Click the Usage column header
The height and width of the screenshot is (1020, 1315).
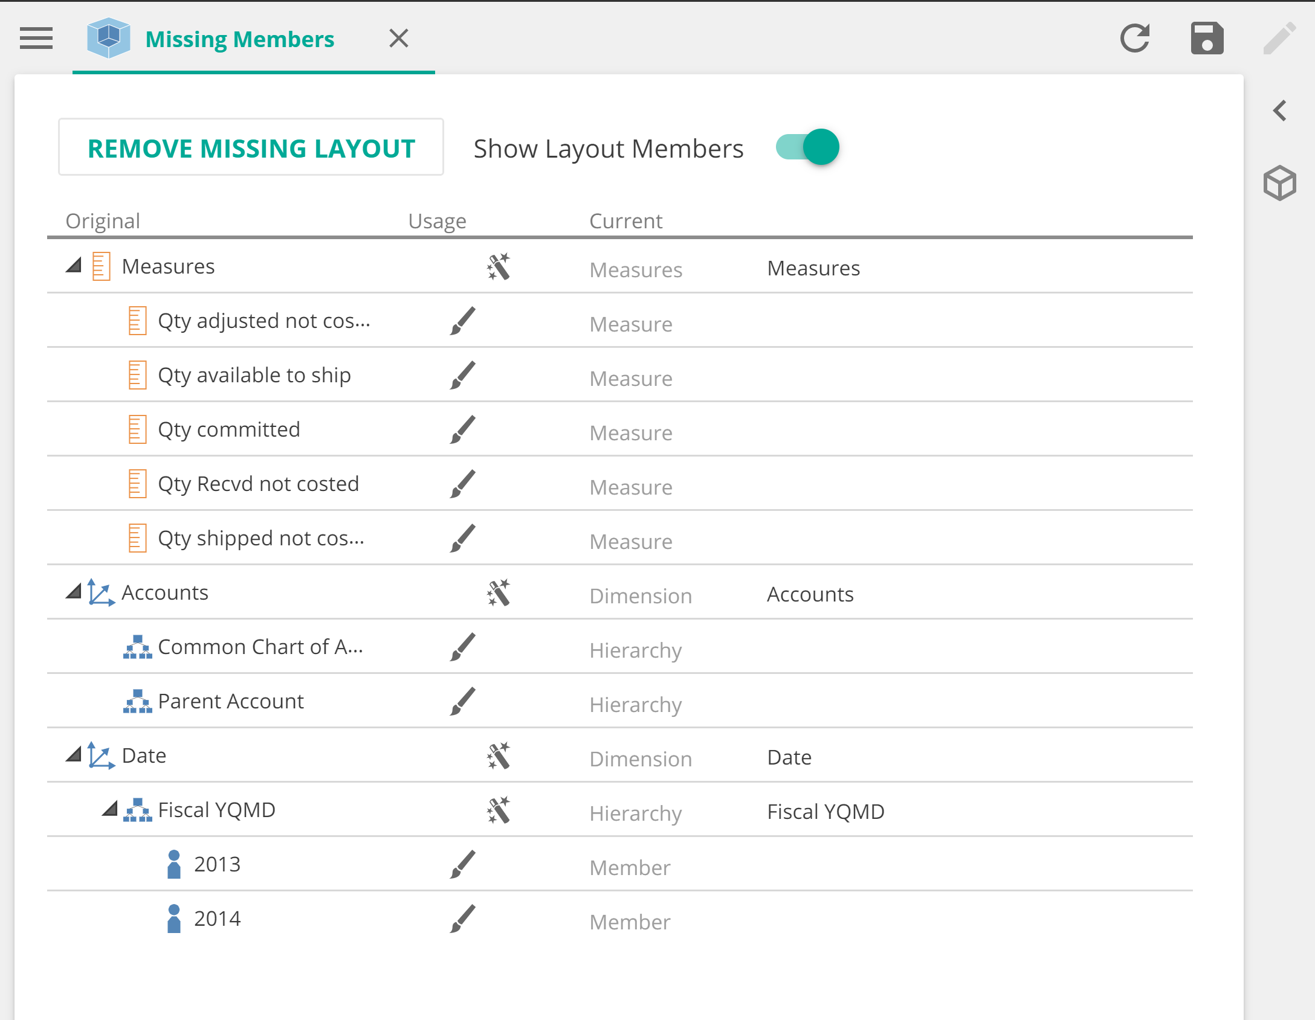(437, 221)
